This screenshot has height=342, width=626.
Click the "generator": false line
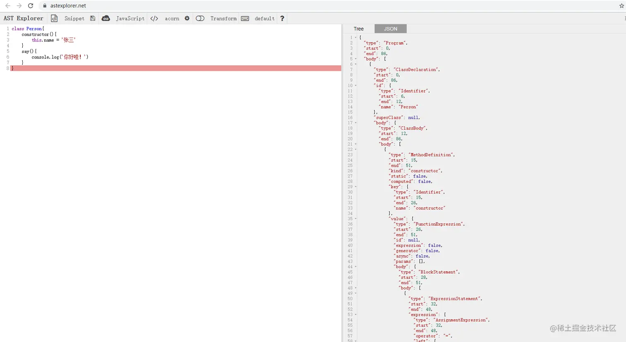(x=417, y=251)
